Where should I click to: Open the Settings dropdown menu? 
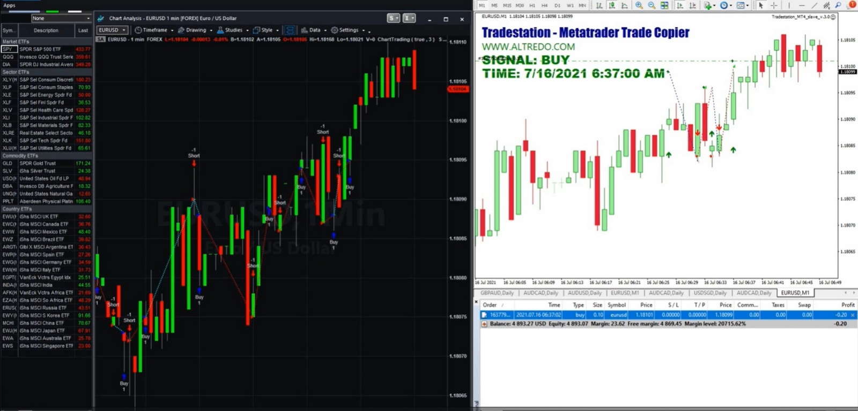click(348, 30)
